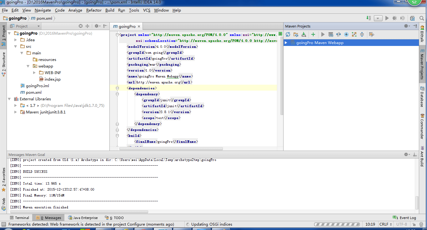The width and height of the screenshot is (427, 230).
Task: Close the goingPro editor tab
Action: tap(139, 27)
